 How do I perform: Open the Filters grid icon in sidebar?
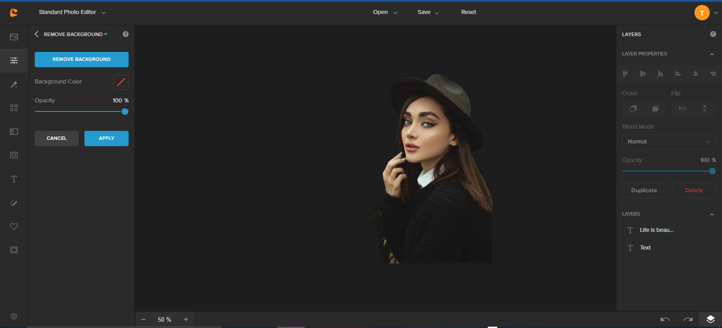coord(14,108)
